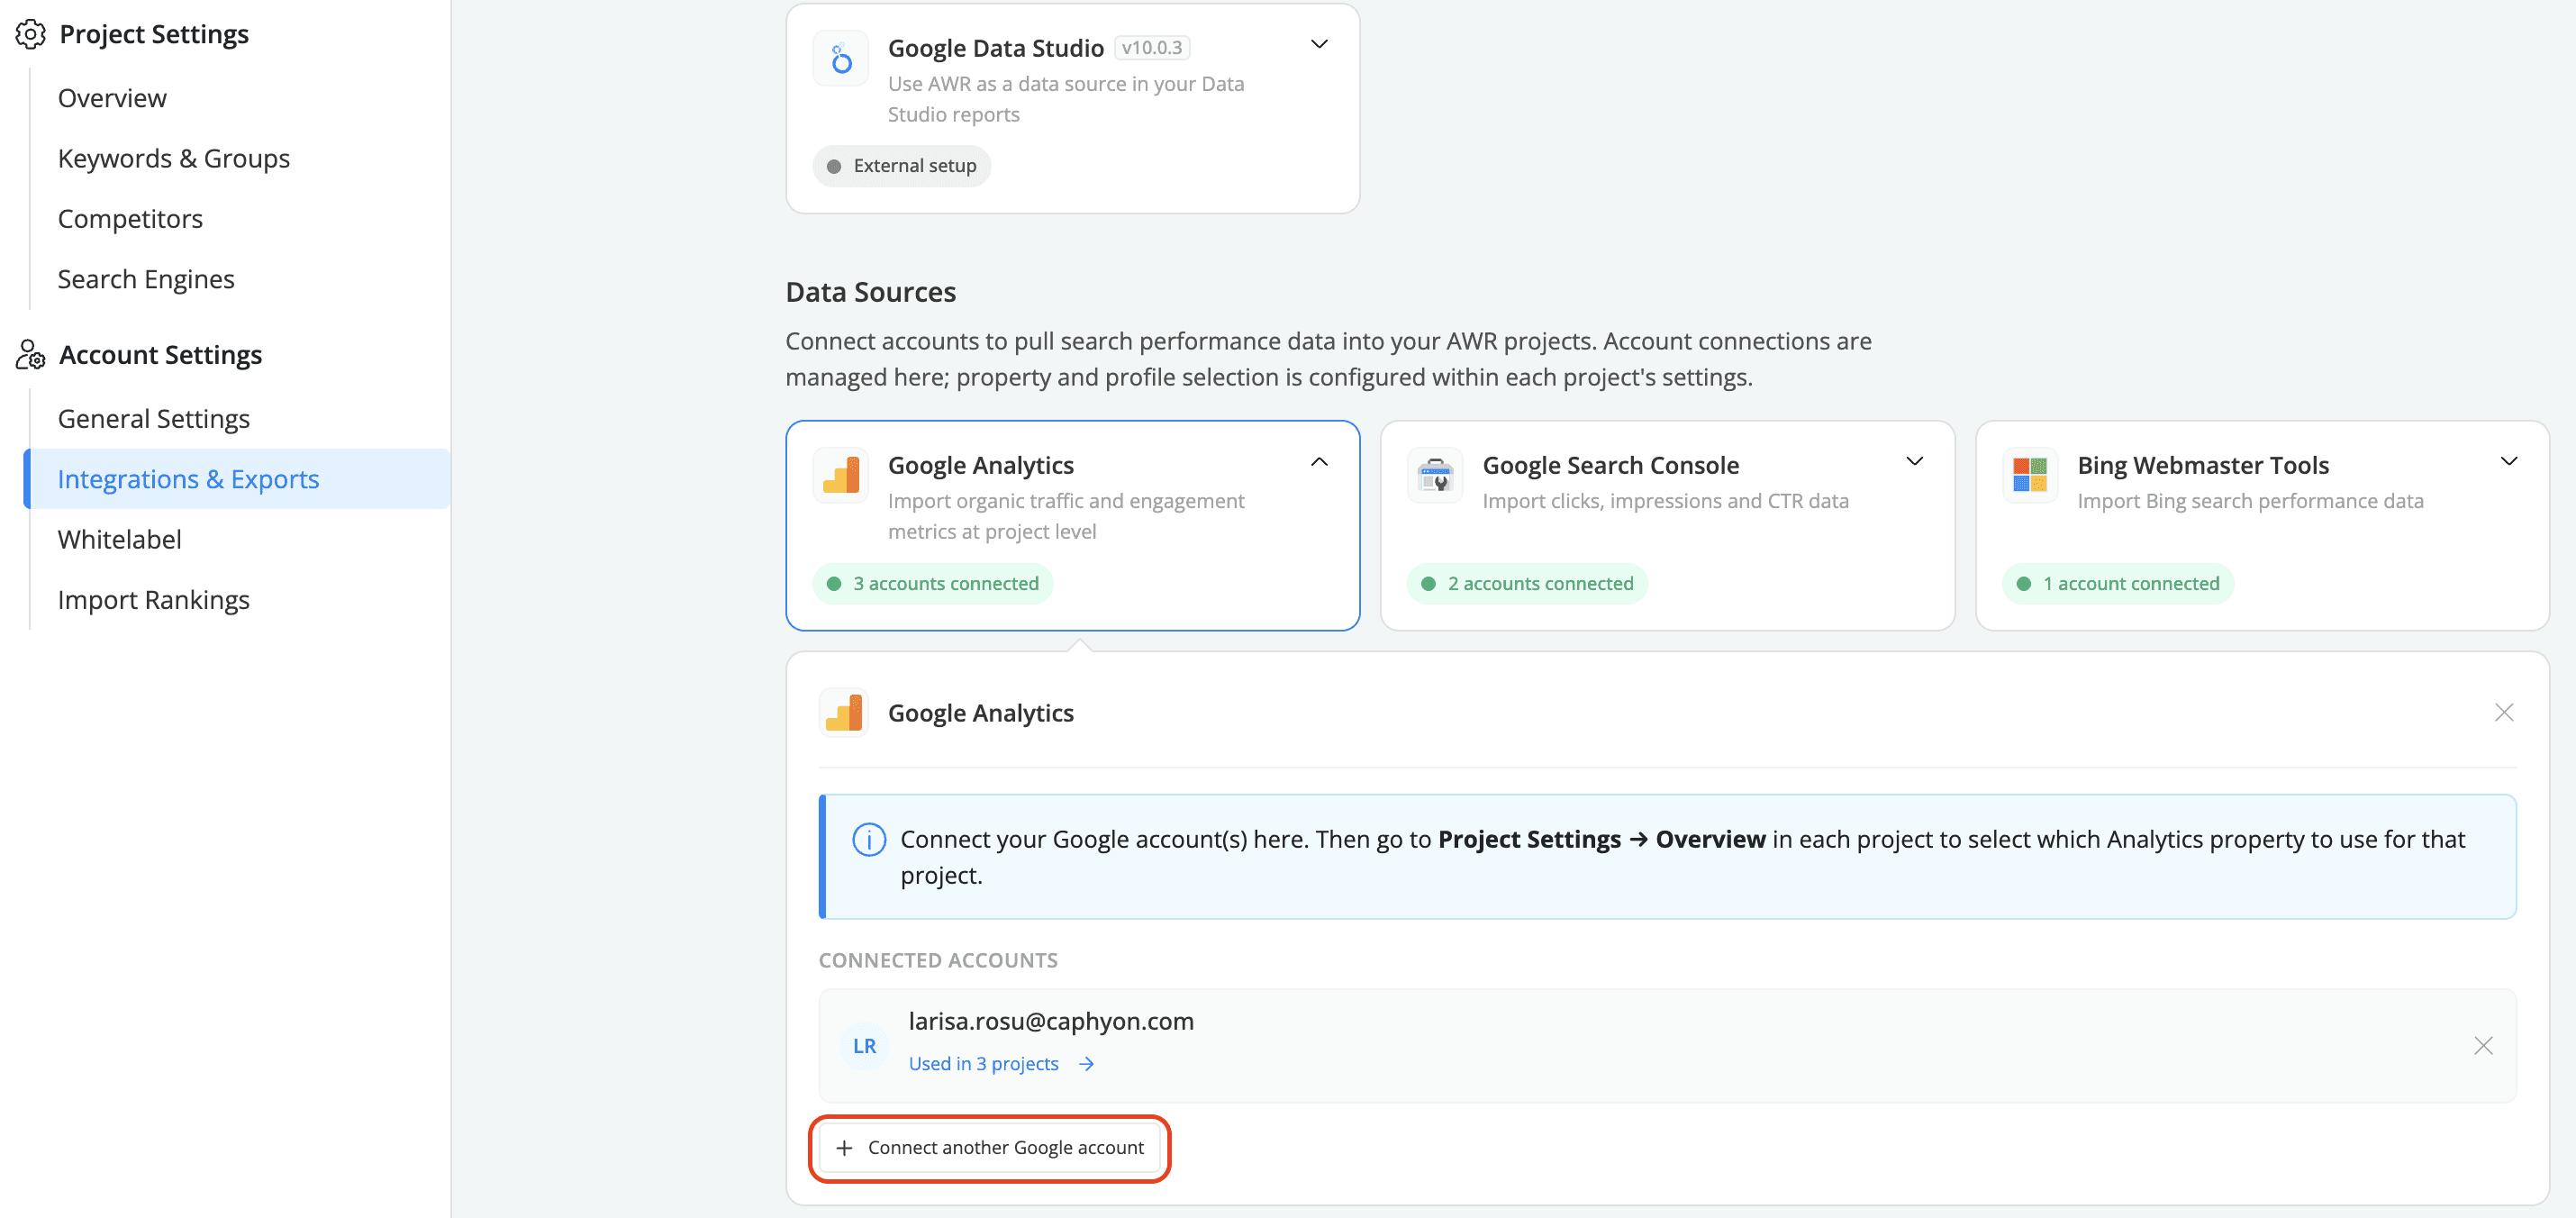Viewport: 2576px width, 1218px height.
Task: Select Integrations & Exports menu item
Action: [237, 479]
